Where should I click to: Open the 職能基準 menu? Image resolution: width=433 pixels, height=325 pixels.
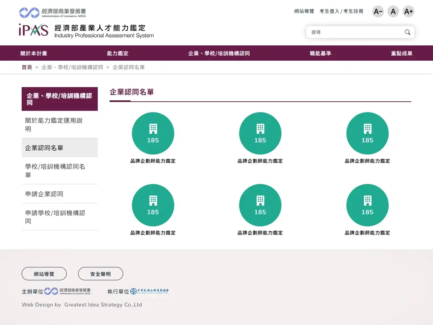[320, 53]
